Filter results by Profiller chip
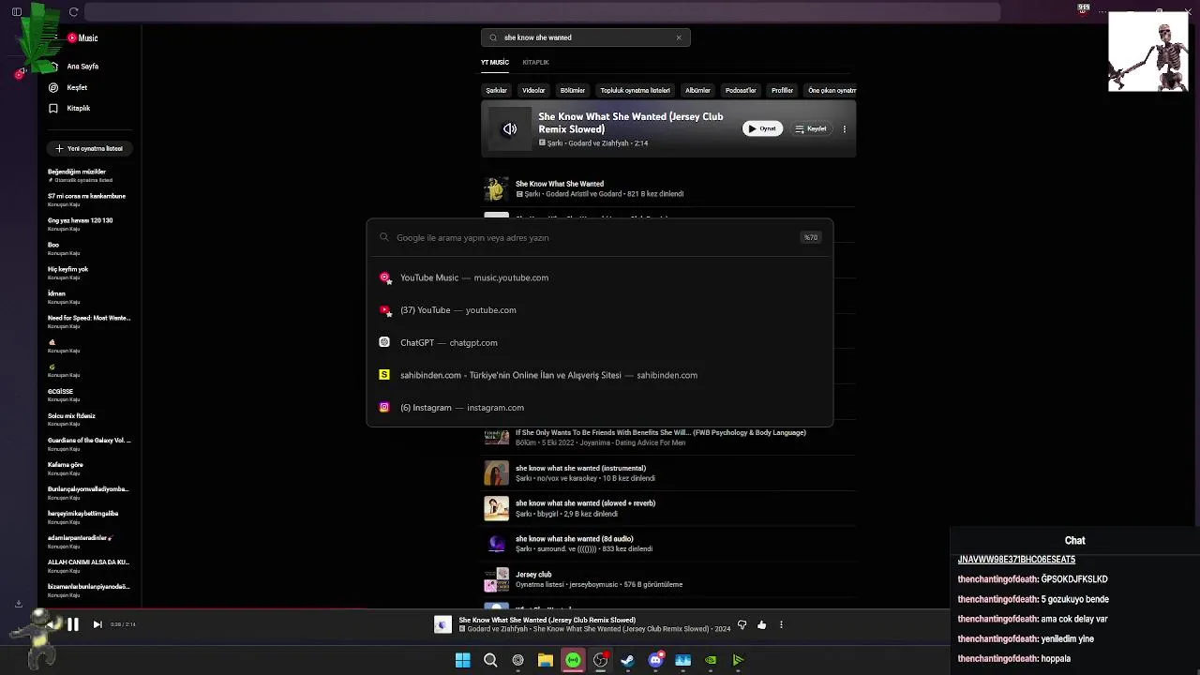The width and height of the screenshot is (1200, 675). [782, 90]
